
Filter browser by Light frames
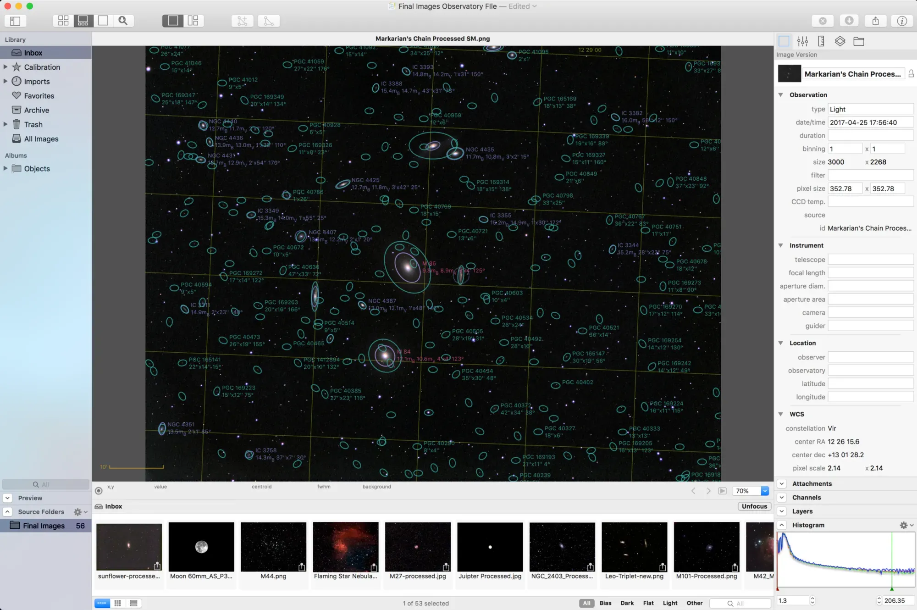click(x=670, y=603)
